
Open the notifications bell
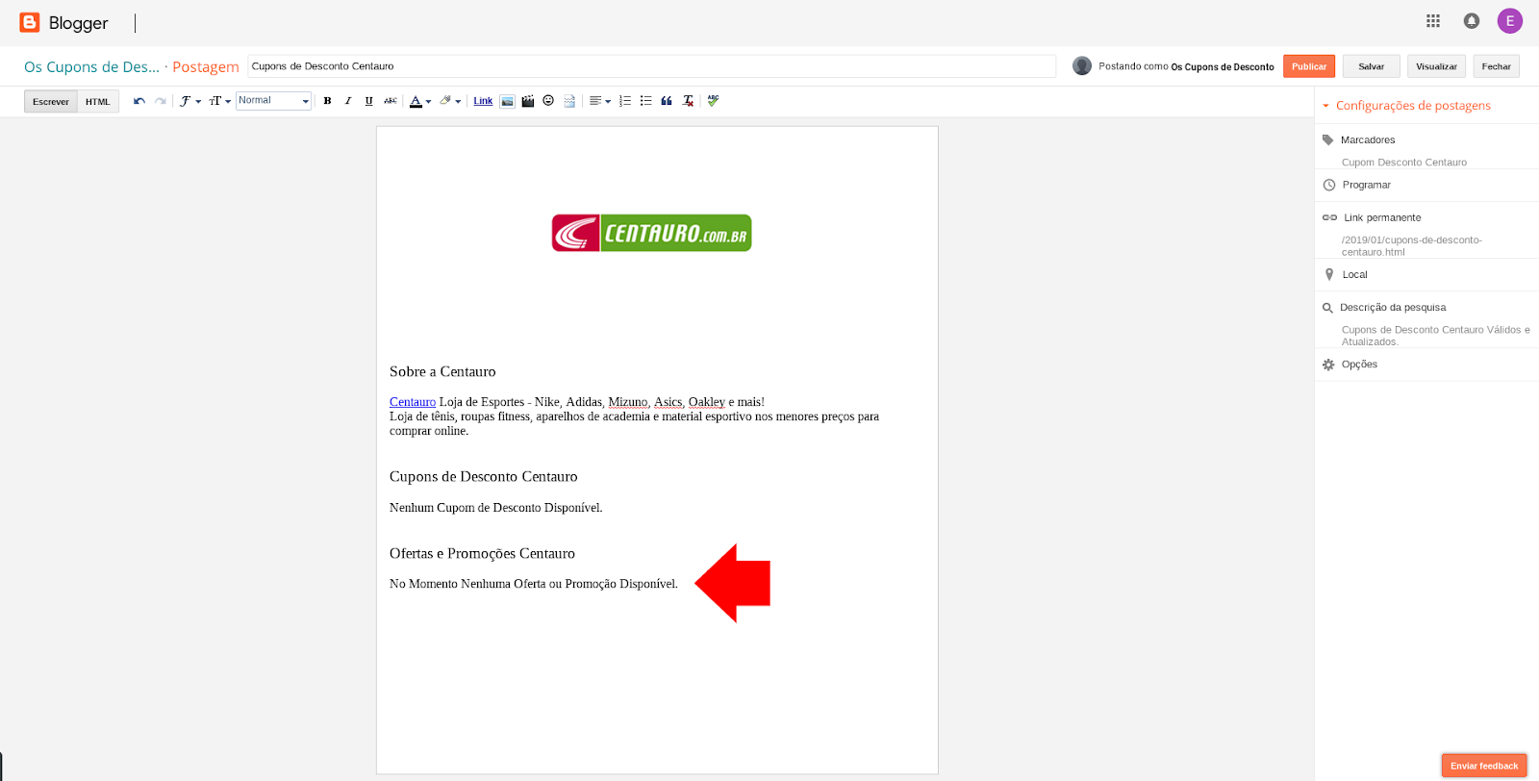[1472, 20]
